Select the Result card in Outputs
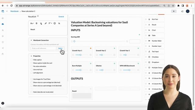This screenshot has height=110, width=195. tap(82, 93)
